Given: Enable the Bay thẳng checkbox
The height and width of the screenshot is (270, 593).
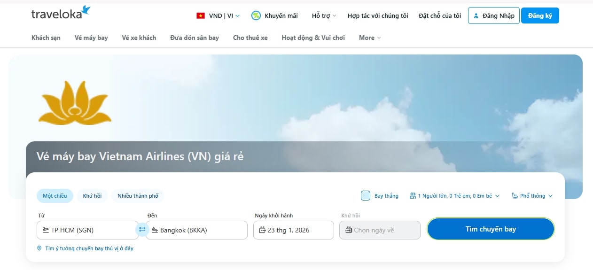Looking at the screenshot, I should click(x=366, y=196).
